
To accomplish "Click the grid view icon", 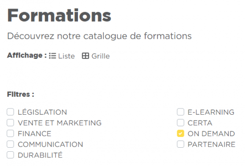I will pyautogui.click(x=86, y=56).
